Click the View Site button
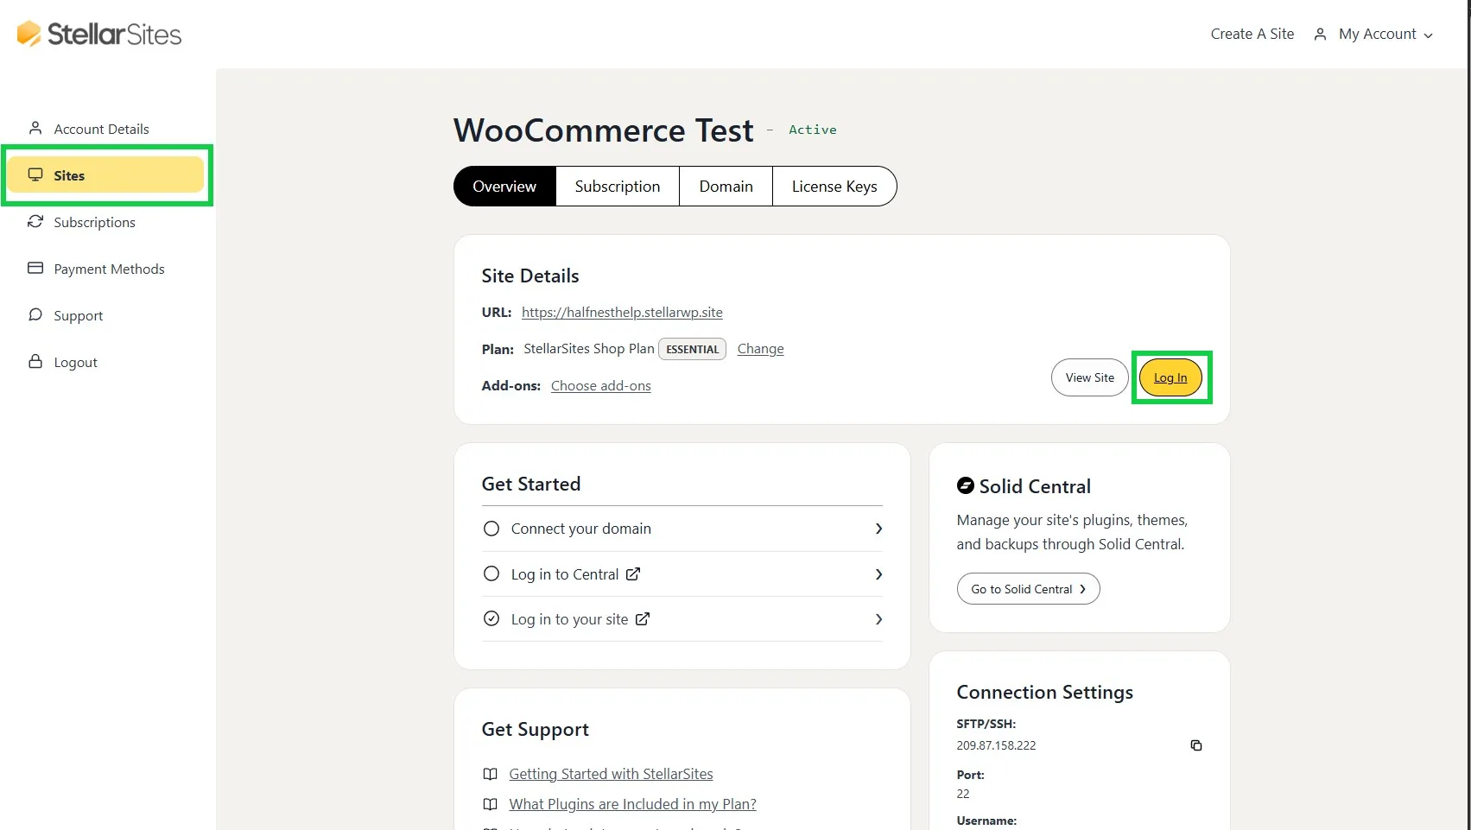Image resolution: width=1471 pixels, height=830 pixels. (x=1089, y=377)
